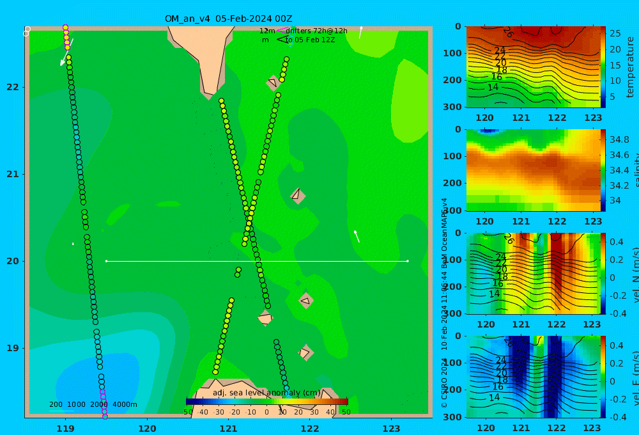Click the white current arrow east of 122.5E near 20.3N

tap(357, 236)
